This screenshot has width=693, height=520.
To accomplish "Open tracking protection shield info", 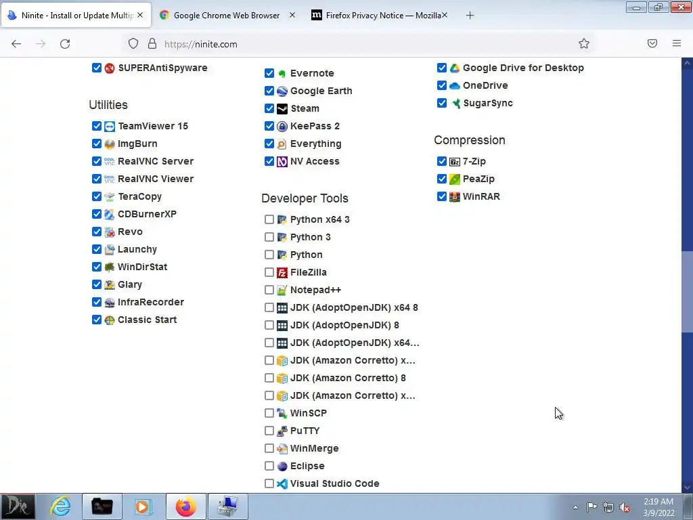I will 133,43.
